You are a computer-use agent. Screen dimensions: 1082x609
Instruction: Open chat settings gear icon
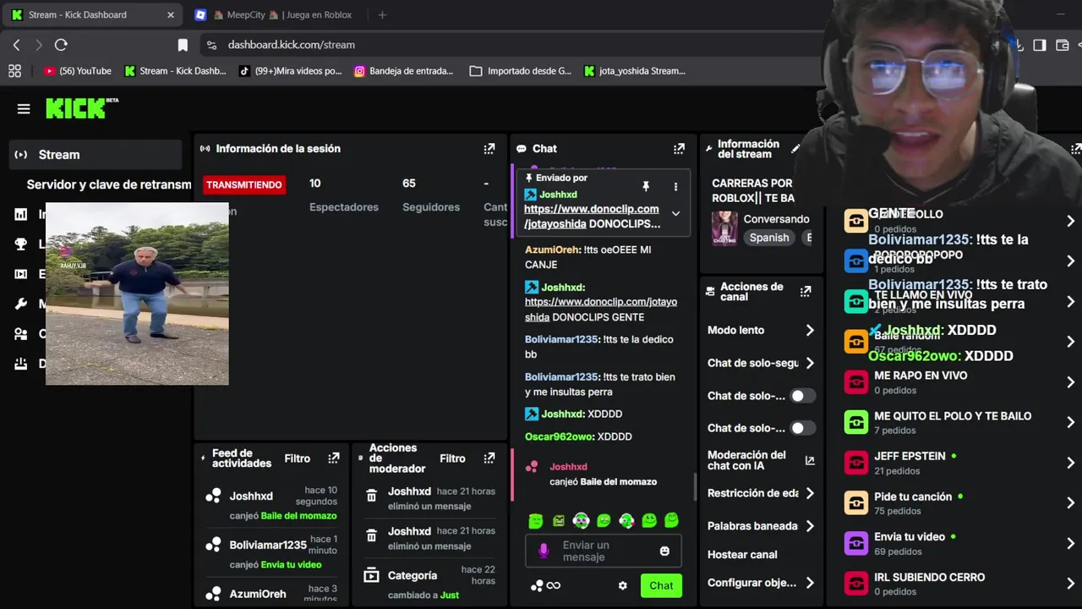click(x=623, y=585)
